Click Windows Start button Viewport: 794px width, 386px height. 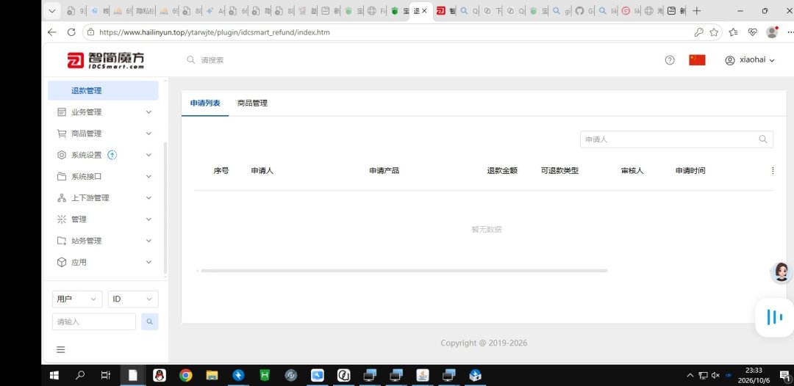[54, 376]
